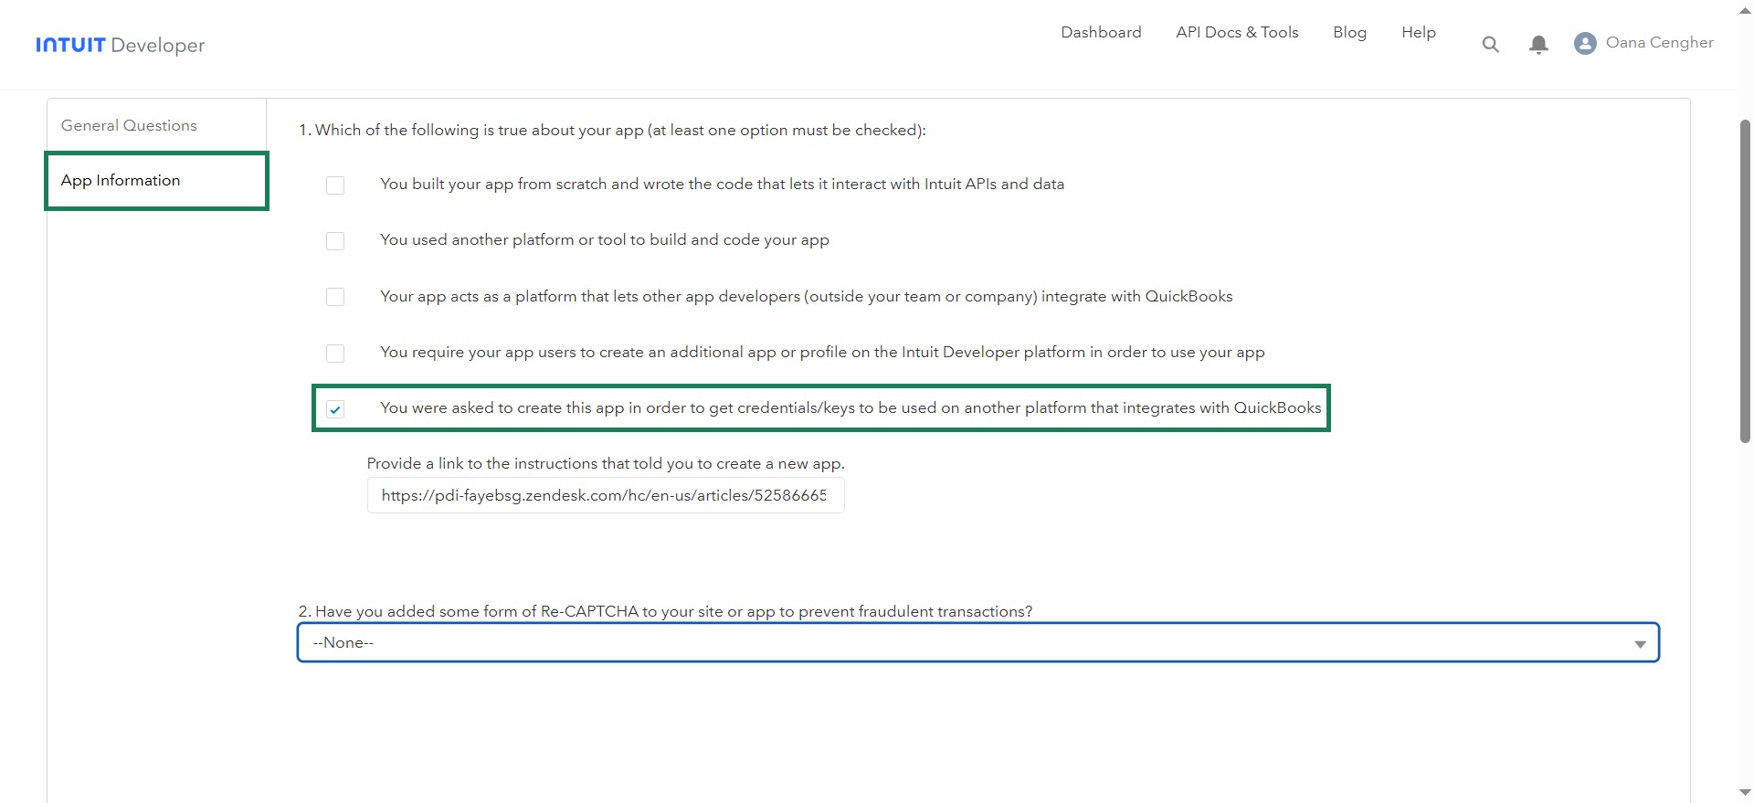This screenshot has width=1754, height=803.
Task: Uncheck the 'asked to create this app' checkbox
Action: point(335,409)
